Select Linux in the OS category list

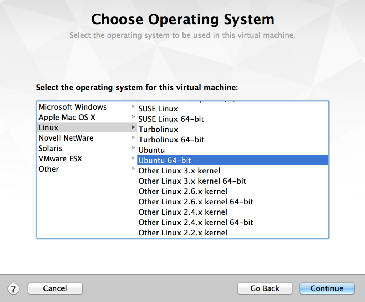pos(48,127)
